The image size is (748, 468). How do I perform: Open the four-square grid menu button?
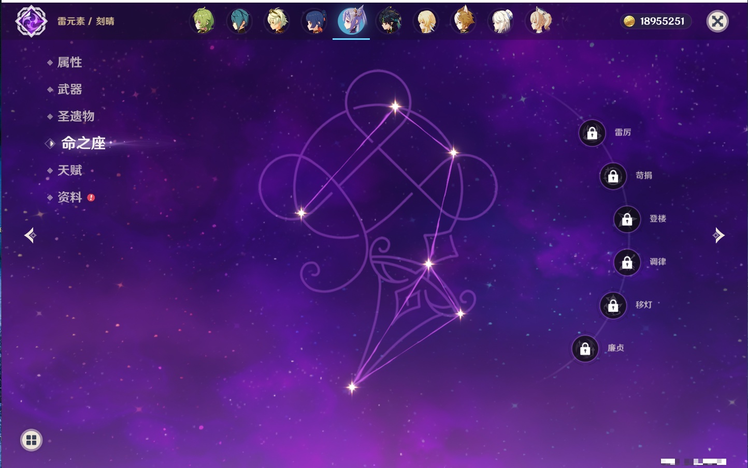pyautogui.click(x=31, y=440)
